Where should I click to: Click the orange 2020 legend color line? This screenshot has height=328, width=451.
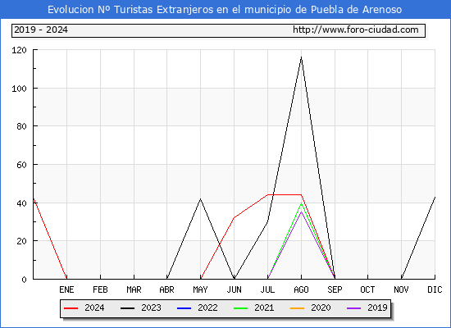pyautogui.click(x=297, y=308)
